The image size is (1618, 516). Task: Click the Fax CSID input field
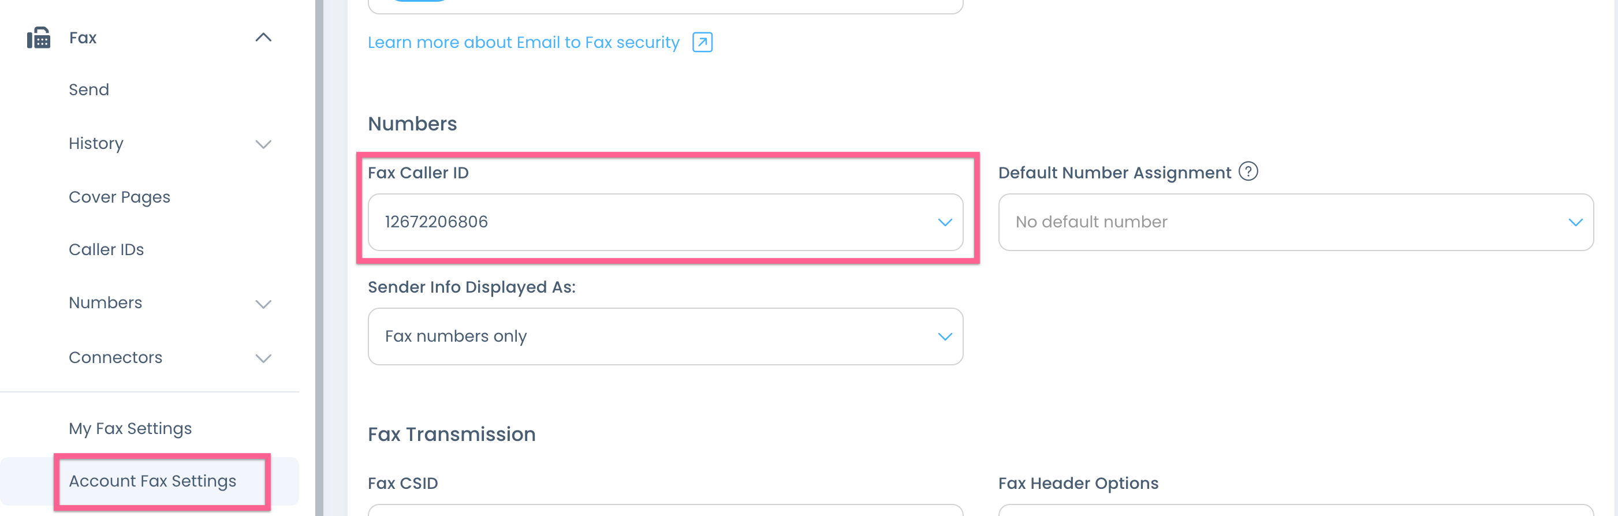tap(665, 510)
